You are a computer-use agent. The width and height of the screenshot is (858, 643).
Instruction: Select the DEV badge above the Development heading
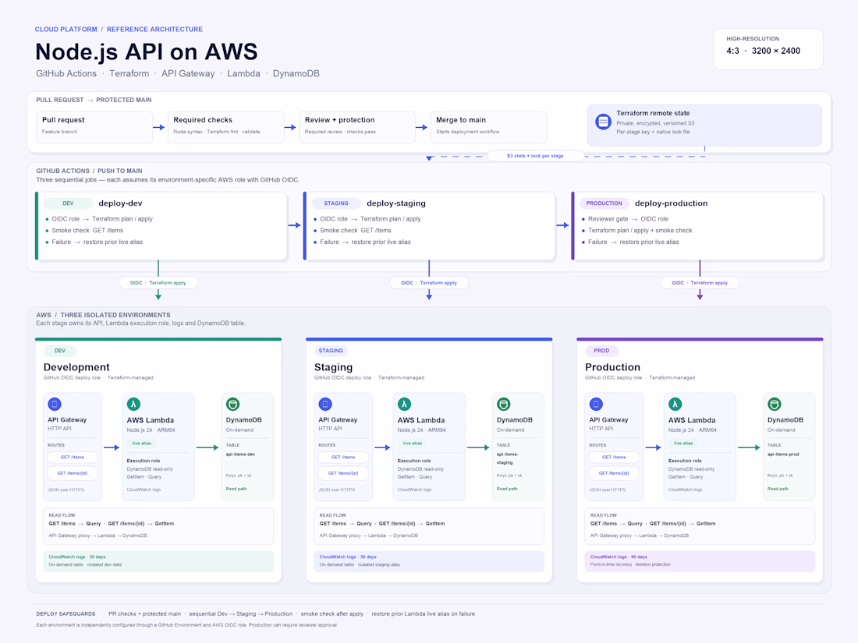pos(60,351)
